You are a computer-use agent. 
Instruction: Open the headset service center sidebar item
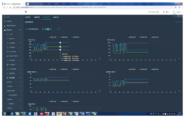click(8, 39)
